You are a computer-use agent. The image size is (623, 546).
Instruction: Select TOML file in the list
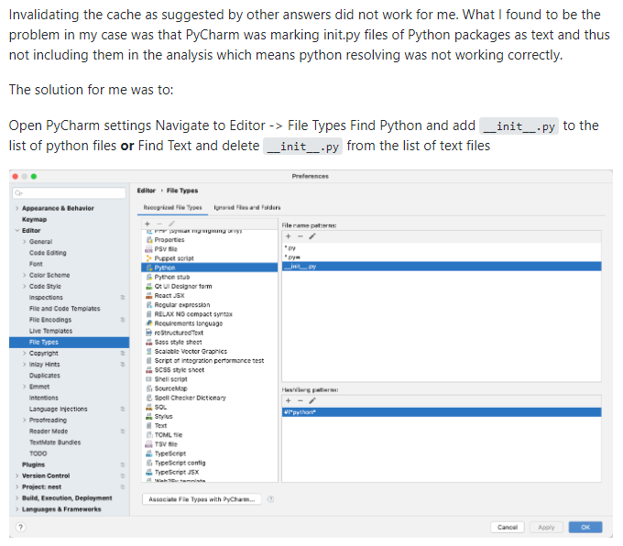[x=210, y=435]
